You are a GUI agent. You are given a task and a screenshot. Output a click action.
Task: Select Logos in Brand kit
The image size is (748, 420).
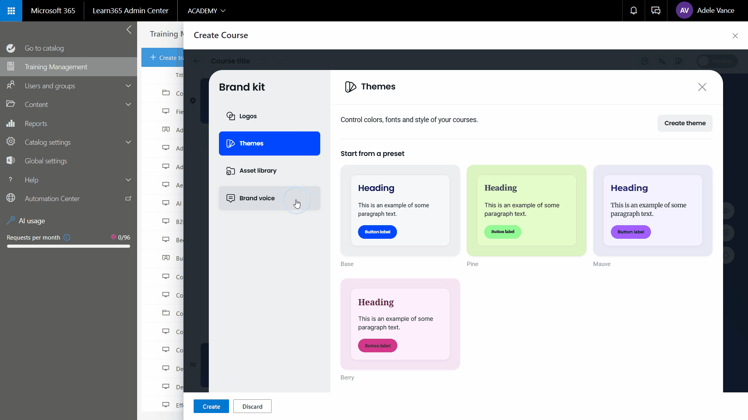pyautogui.click(x=270, y=116)
